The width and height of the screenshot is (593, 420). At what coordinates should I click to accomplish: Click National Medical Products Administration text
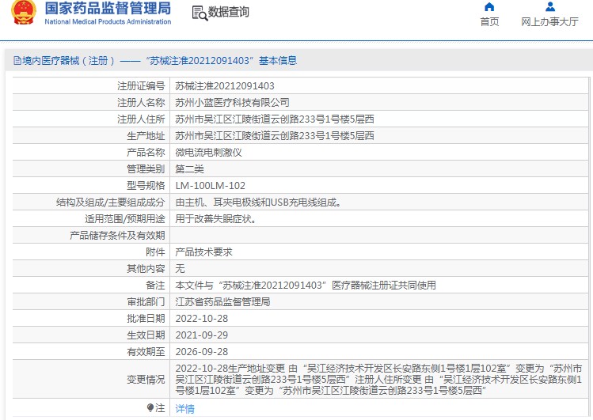108,22
